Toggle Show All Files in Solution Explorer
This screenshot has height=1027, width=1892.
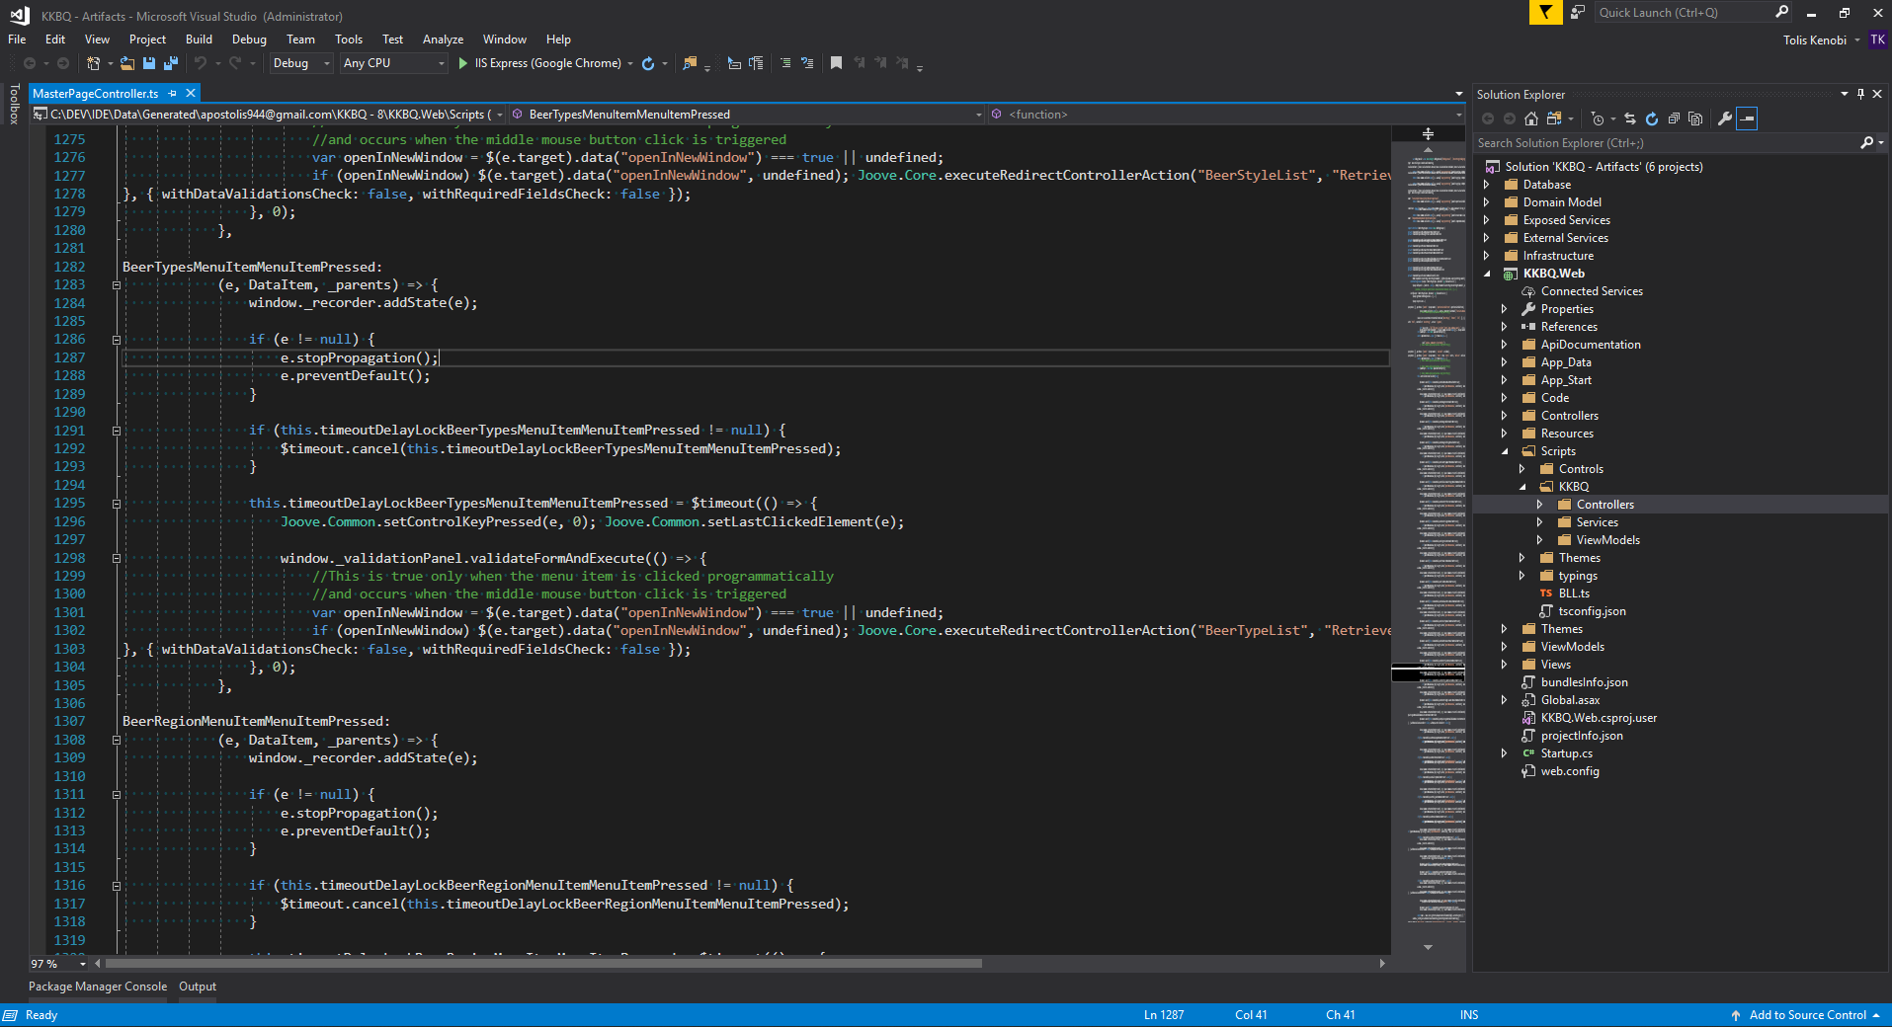click(x=1695, y=118)
